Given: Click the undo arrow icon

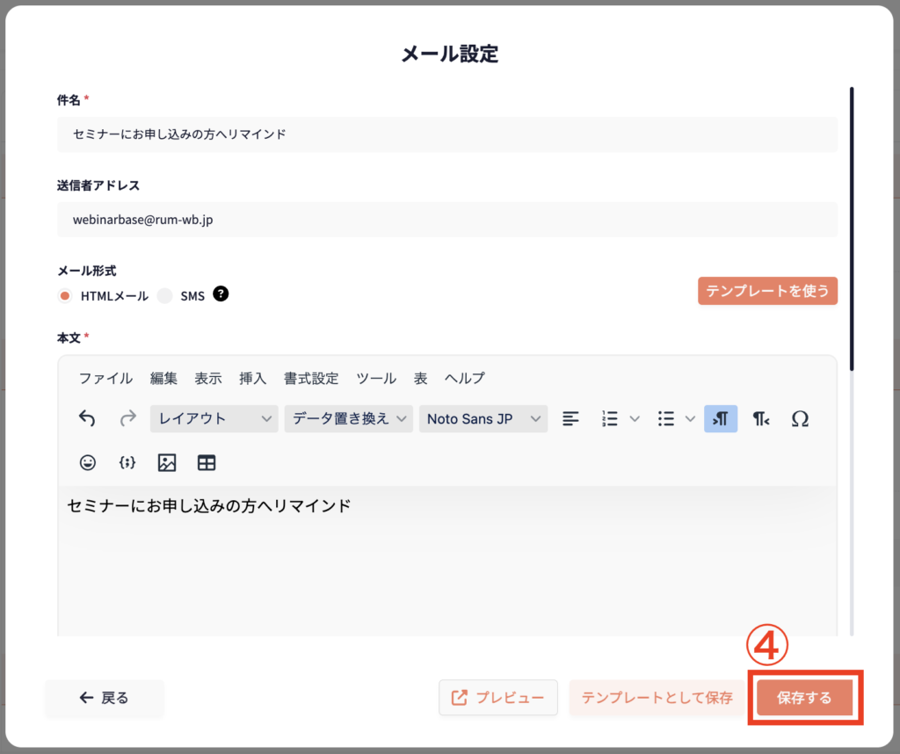Looking at the screenshot, I should pyautogui.click(x=87, y=419).
